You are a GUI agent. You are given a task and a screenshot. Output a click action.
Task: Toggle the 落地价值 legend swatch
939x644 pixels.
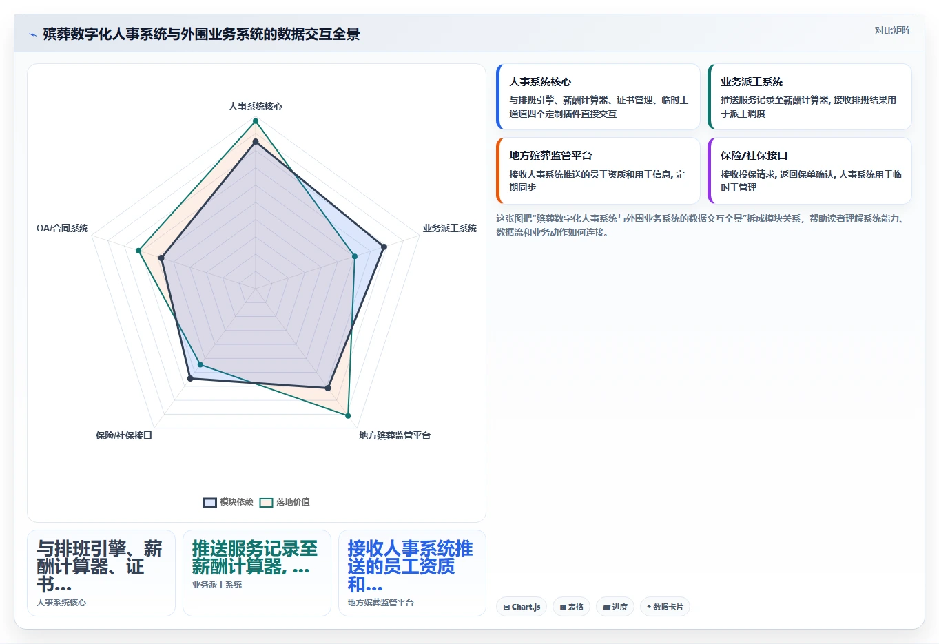266,502
